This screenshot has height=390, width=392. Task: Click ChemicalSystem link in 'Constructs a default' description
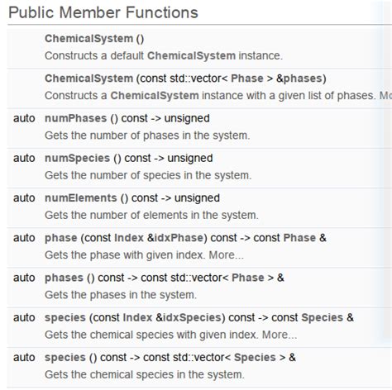click(191, 56)
